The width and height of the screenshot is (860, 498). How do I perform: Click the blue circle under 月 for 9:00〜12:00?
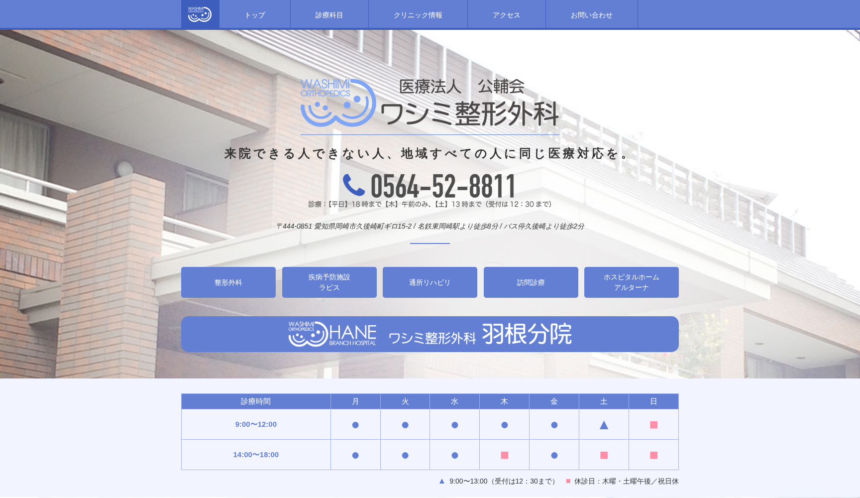point(355,424)
